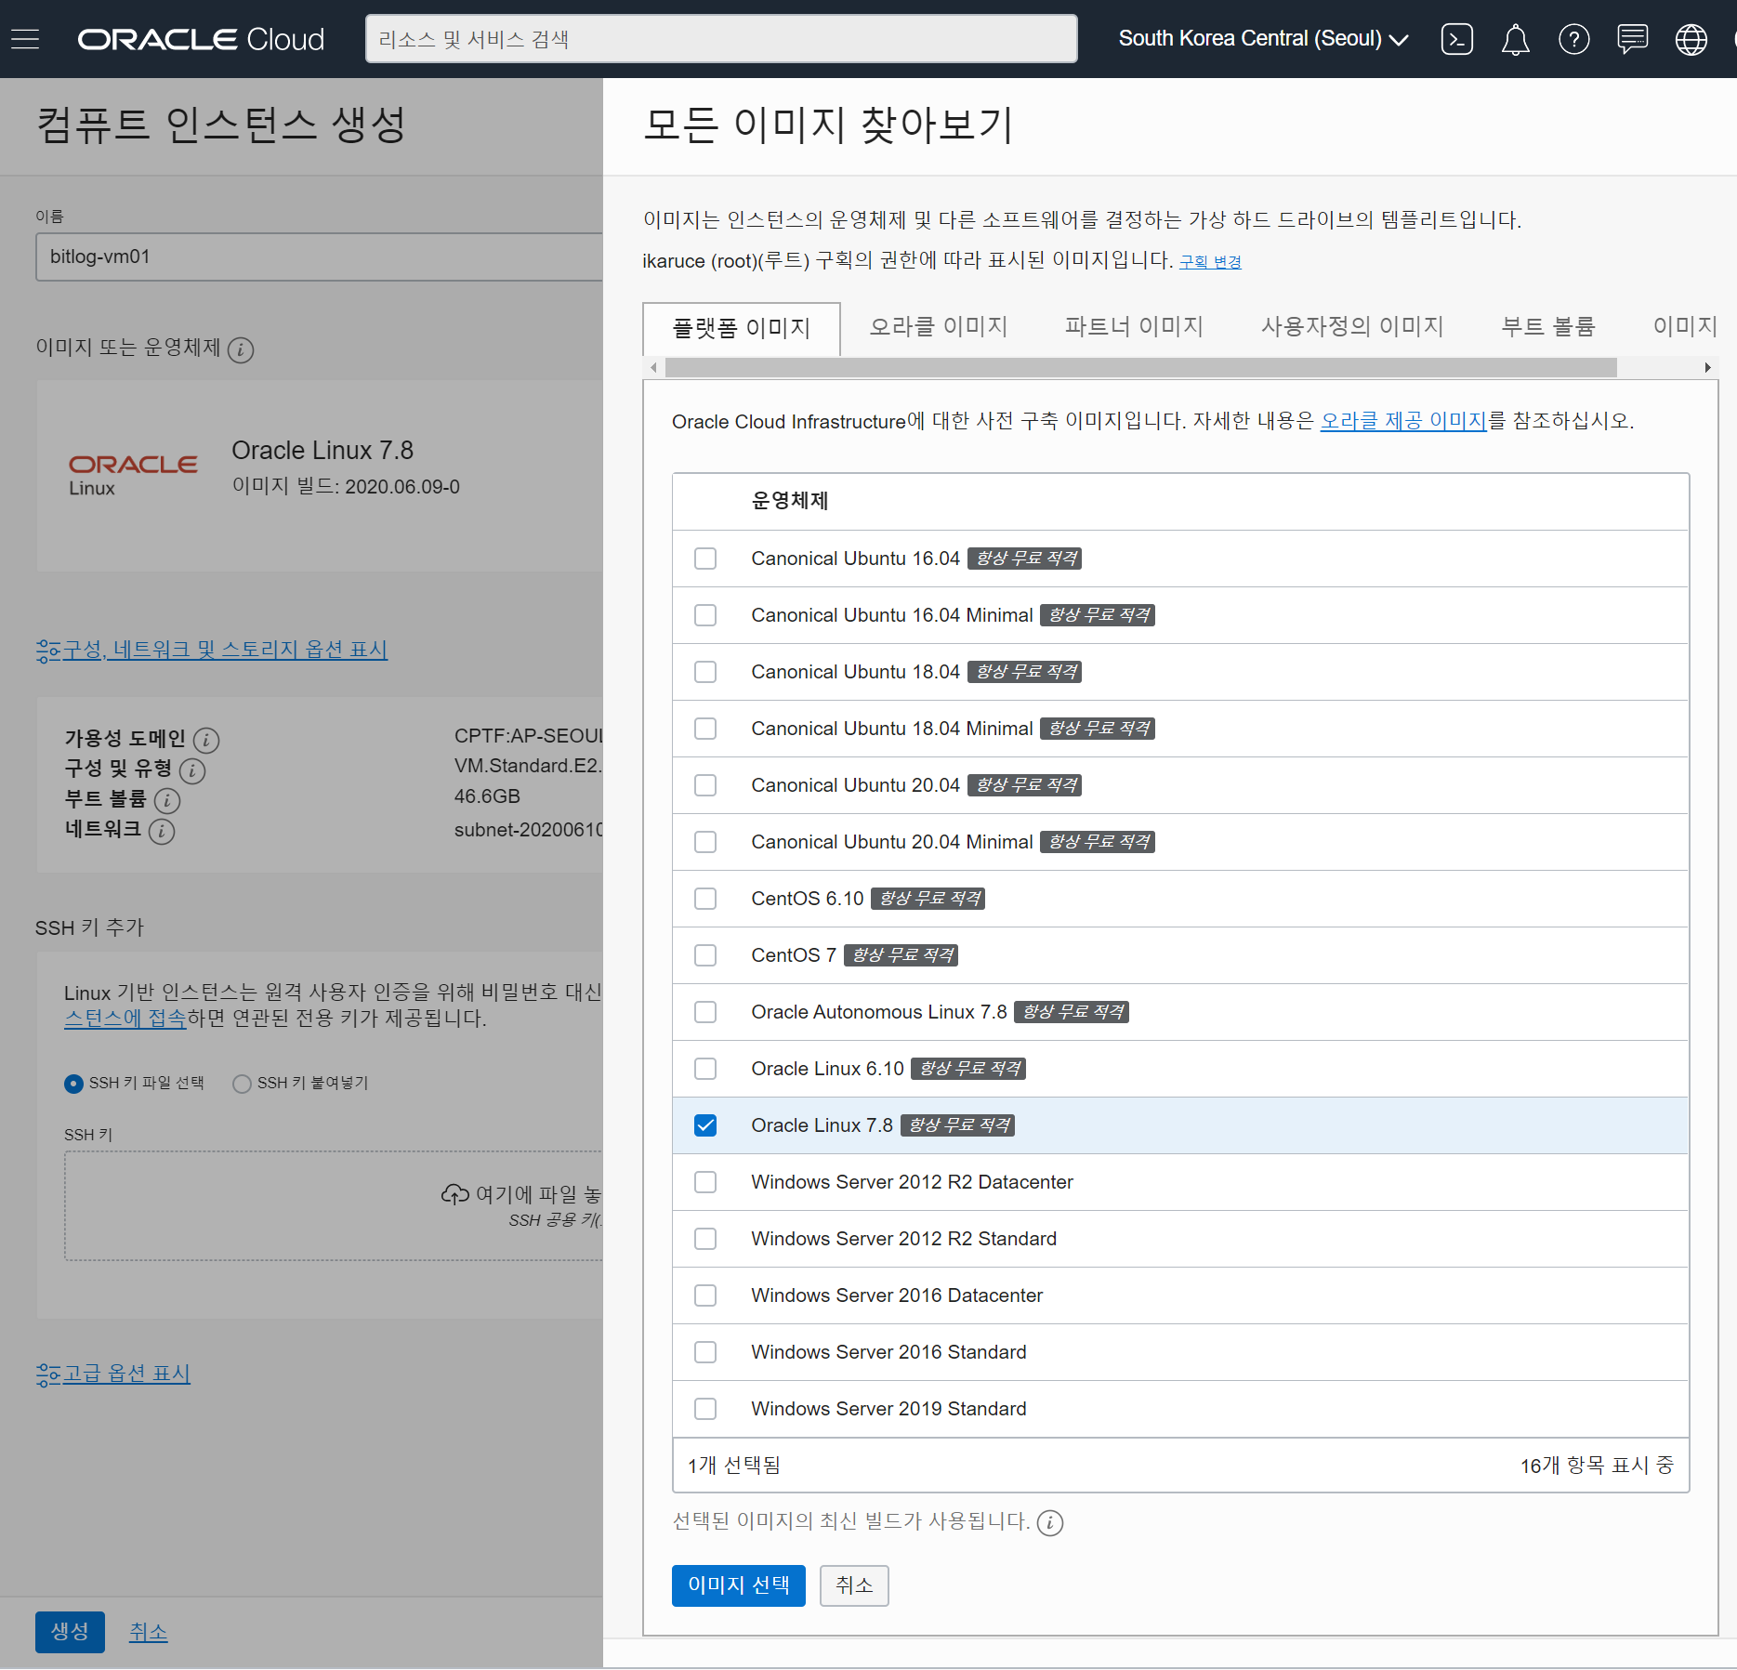Switch to 오라클 이미지 tab
1737x1670 pixels.
939,326
